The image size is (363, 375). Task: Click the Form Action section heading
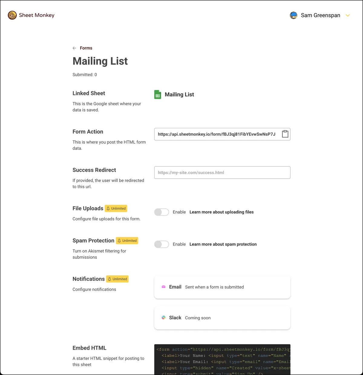pyautogui.click(x=88, y=132)
